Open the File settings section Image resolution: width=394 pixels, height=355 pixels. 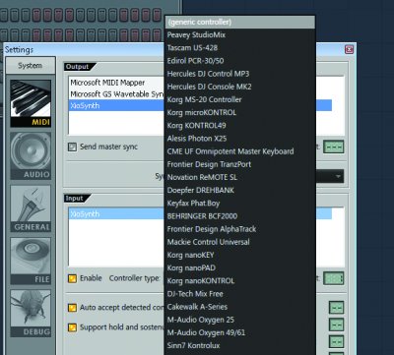click(31, 261)
